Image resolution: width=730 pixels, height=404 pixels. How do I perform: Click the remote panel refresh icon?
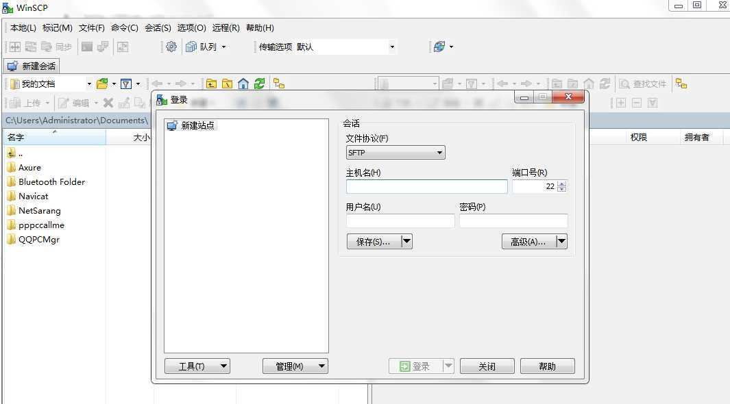[605, 84]
